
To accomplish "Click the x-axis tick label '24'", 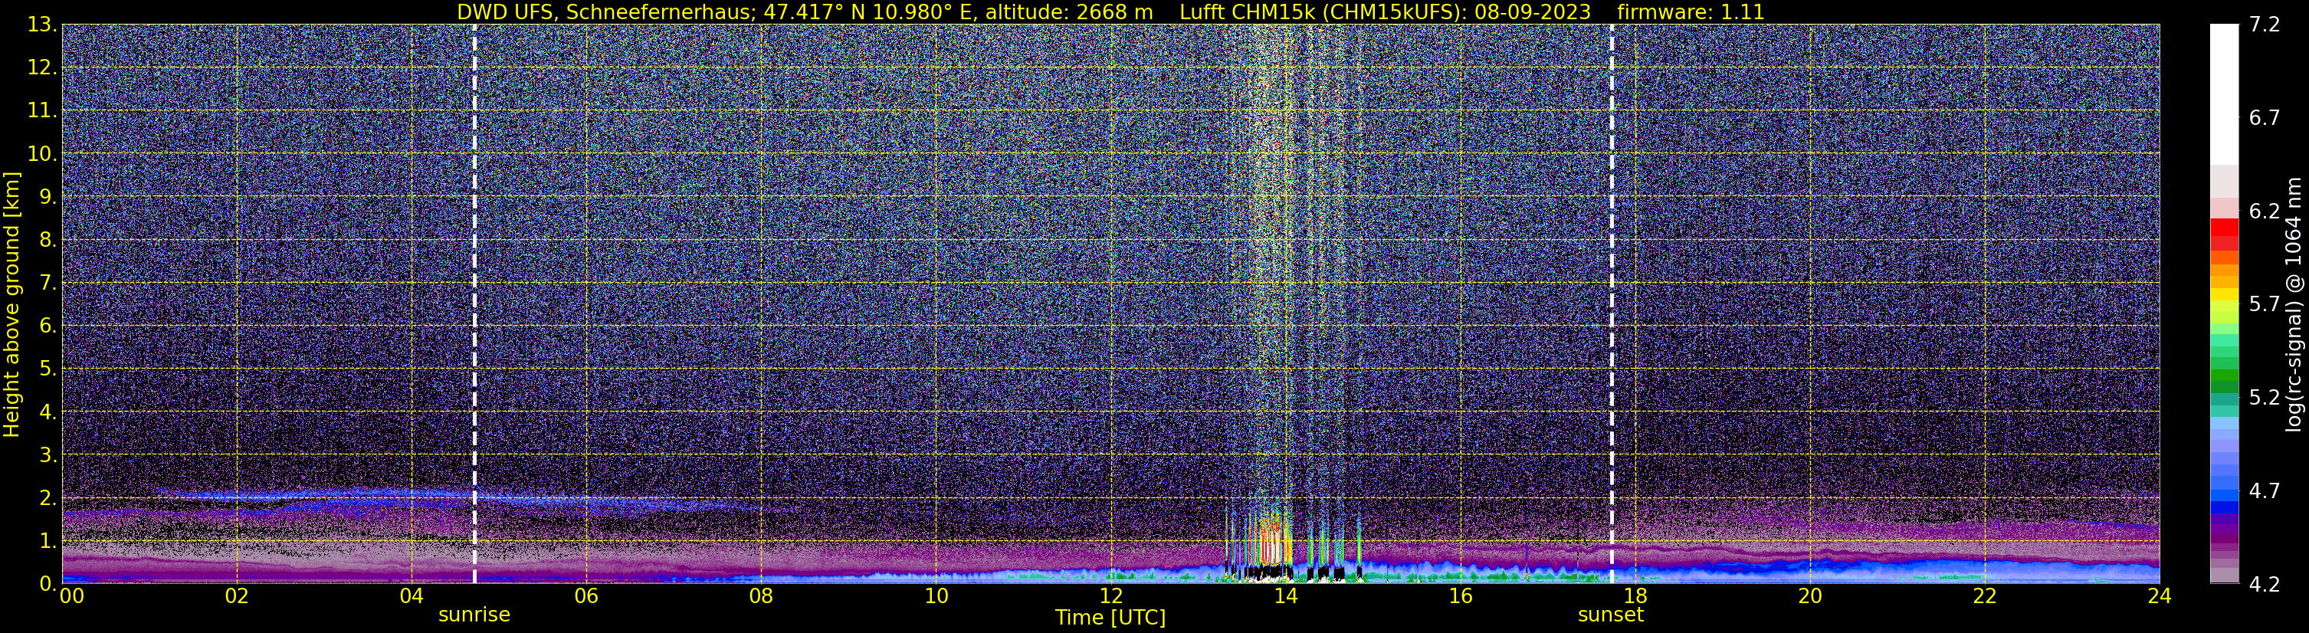I will tap(2160, 597).
